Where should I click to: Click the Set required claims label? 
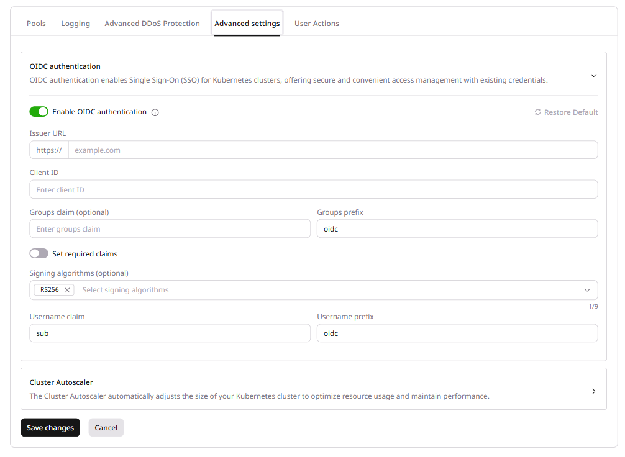[x=85, y=254]
